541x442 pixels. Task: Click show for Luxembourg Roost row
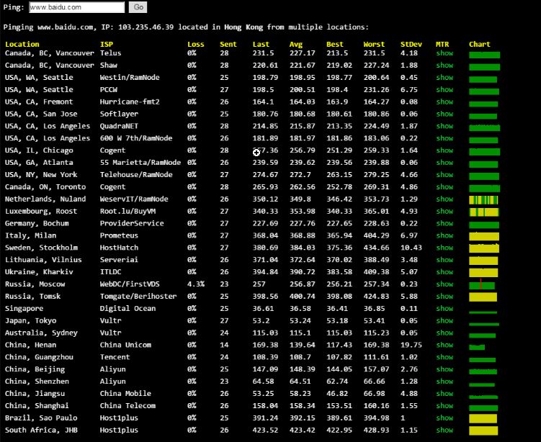[x=444, y=211]
